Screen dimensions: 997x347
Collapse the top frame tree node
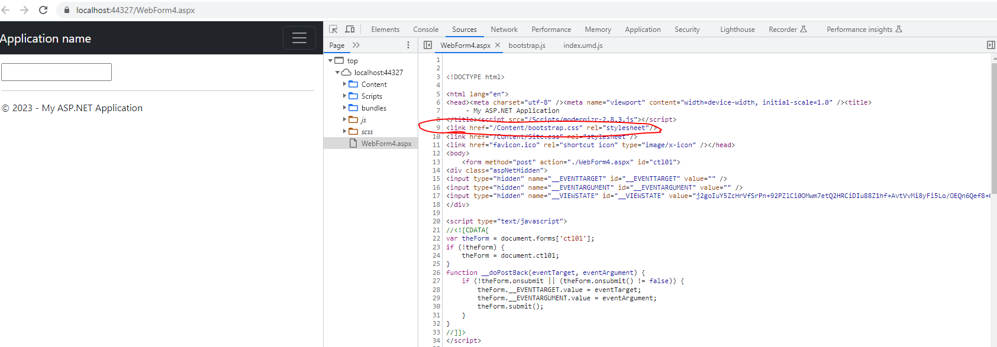click(x=330, y=61)
